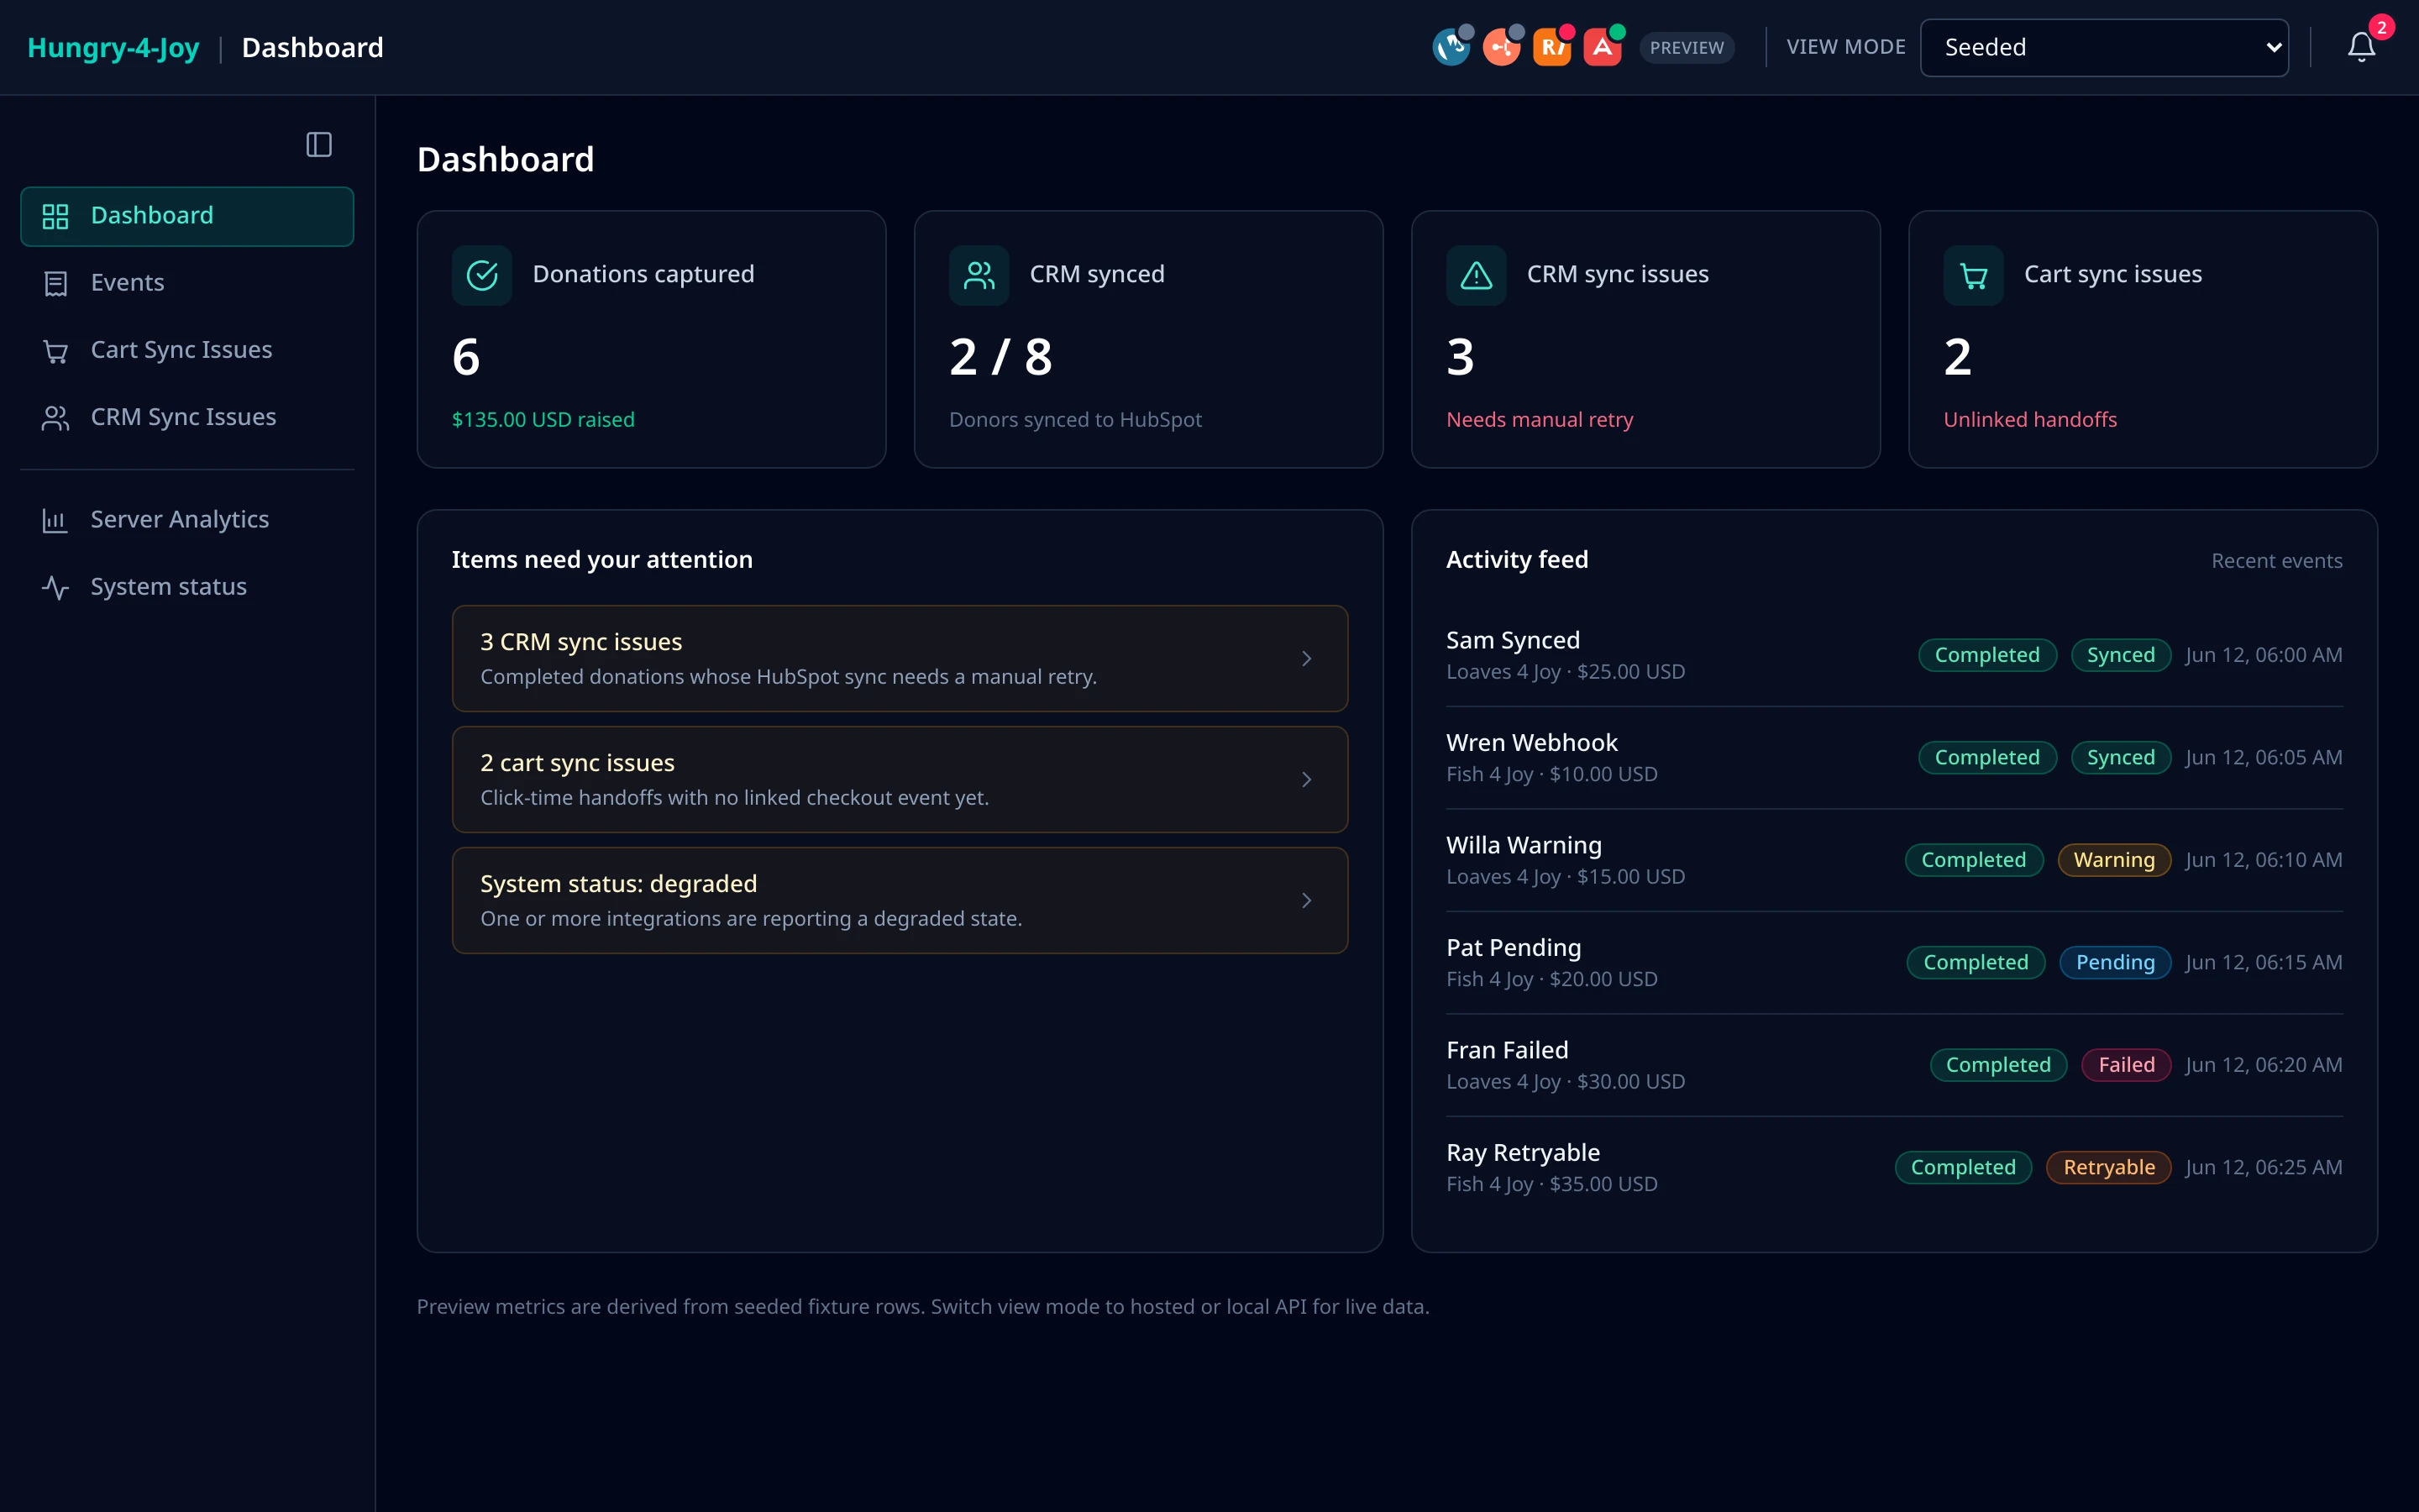Click the sidebar CRM Sync Issues people icon
Image resolution: width=2419 pixels, height=1512 pixels.
(56, 418)
